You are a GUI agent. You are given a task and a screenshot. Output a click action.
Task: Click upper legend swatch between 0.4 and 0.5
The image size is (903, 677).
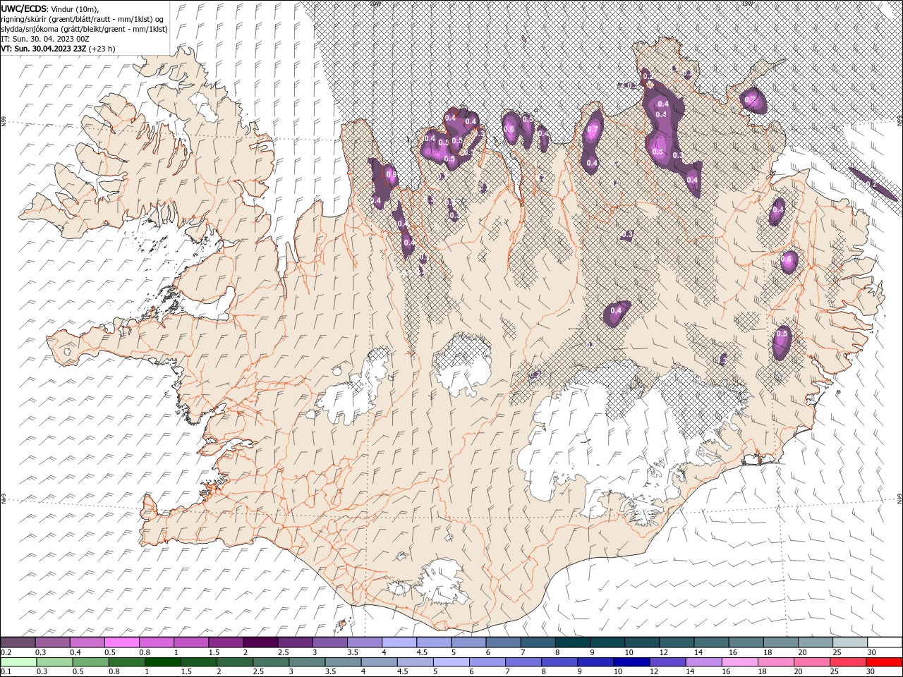tap(87, 642)
